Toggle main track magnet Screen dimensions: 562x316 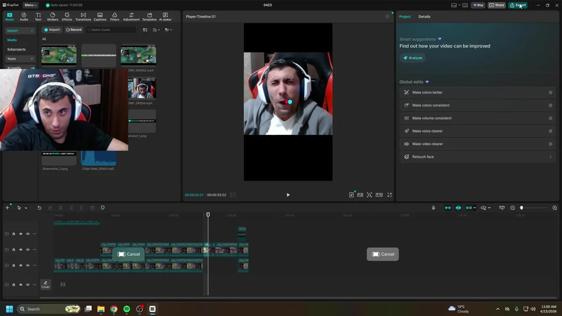pos(448,208)
